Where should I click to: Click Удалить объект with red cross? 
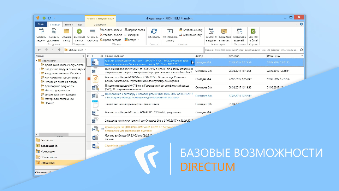(111, 35)
